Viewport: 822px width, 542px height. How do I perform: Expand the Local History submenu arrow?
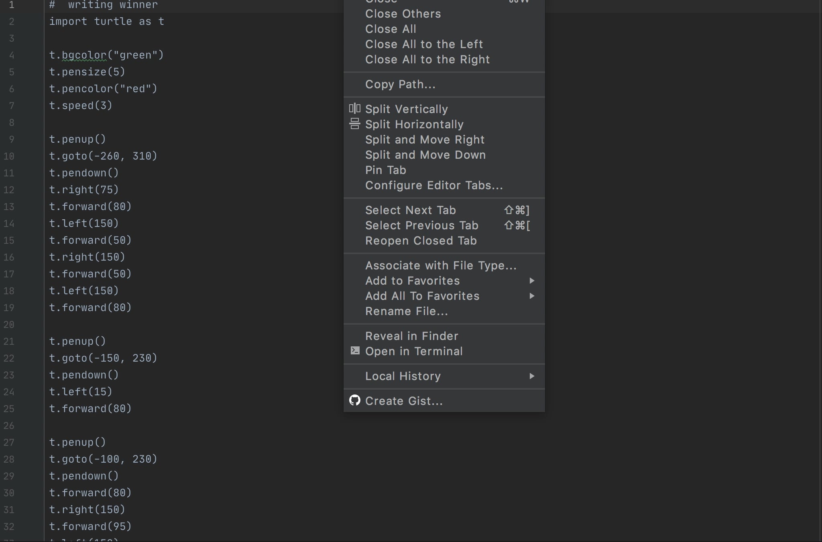pos(532,376)
